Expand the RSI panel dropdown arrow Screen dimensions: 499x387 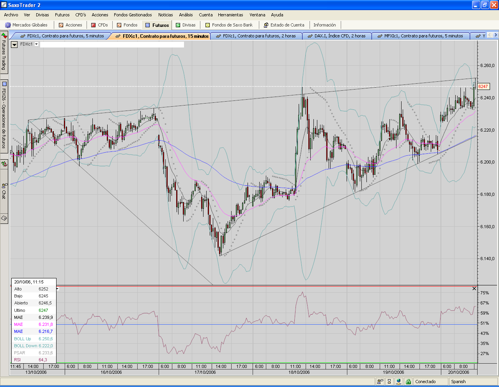tap(58, 288)
